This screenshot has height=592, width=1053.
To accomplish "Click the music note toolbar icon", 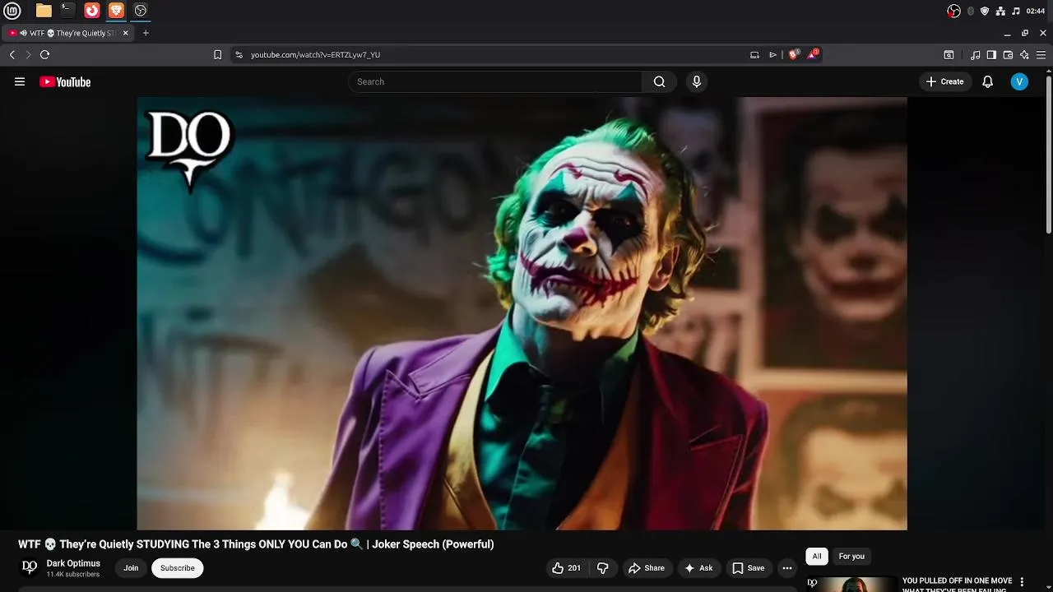I will pyautogui.click(x=976, y=55).
